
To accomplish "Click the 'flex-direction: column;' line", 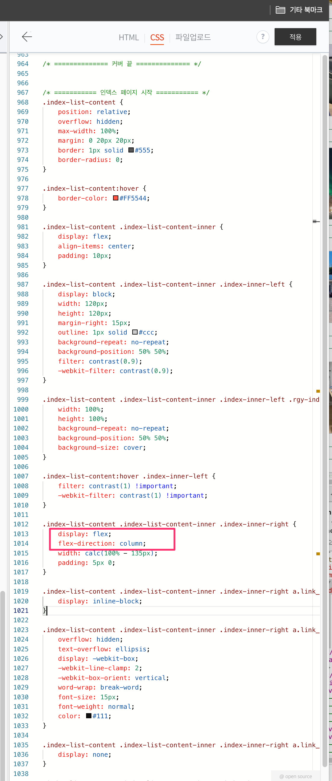I will coord(102,543).
